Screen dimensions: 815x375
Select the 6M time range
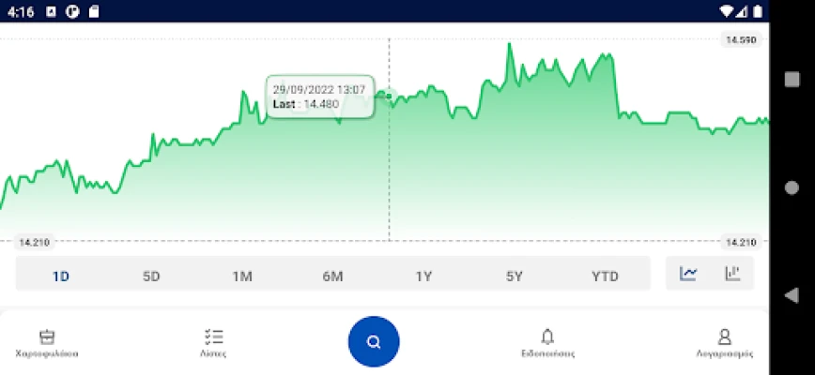[332, 276]
